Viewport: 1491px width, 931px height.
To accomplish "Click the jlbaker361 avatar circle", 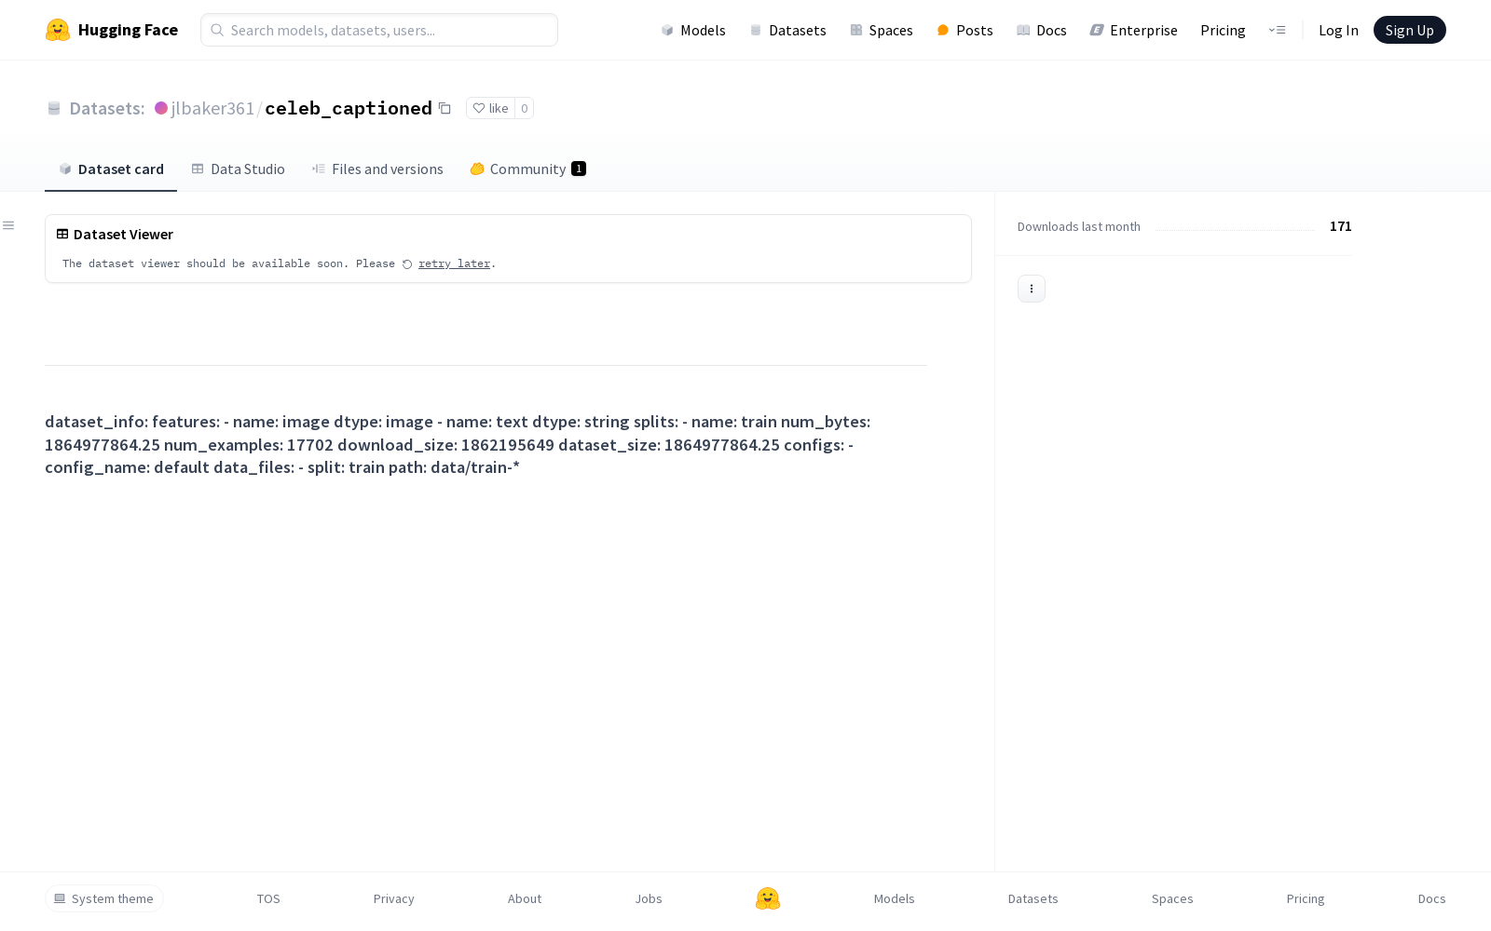I will (161, 108).
